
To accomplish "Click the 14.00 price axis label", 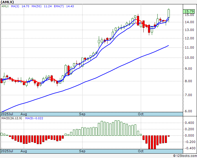I will pyautogui.click(x=189, y=22).
